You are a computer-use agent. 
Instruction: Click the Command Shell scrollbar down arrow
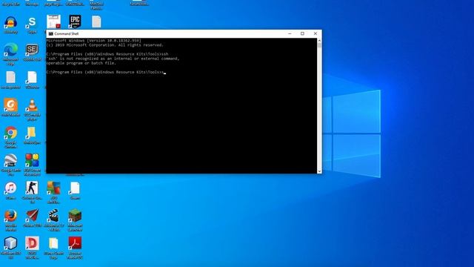319,171
